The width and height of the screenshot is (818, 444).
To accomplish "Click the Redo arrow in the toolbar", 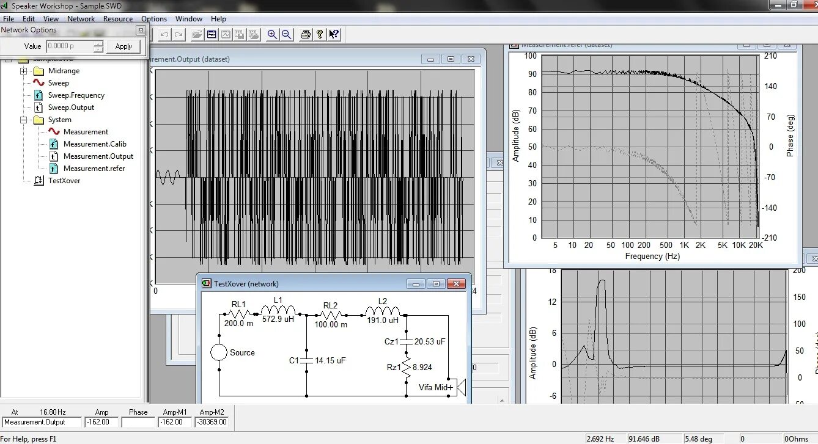I will pyautogui.click(x=179, y=35).
